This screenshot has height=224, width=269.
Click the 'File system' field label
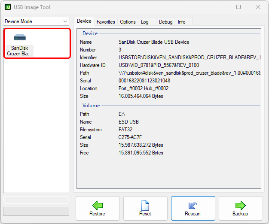pos(91,130)
